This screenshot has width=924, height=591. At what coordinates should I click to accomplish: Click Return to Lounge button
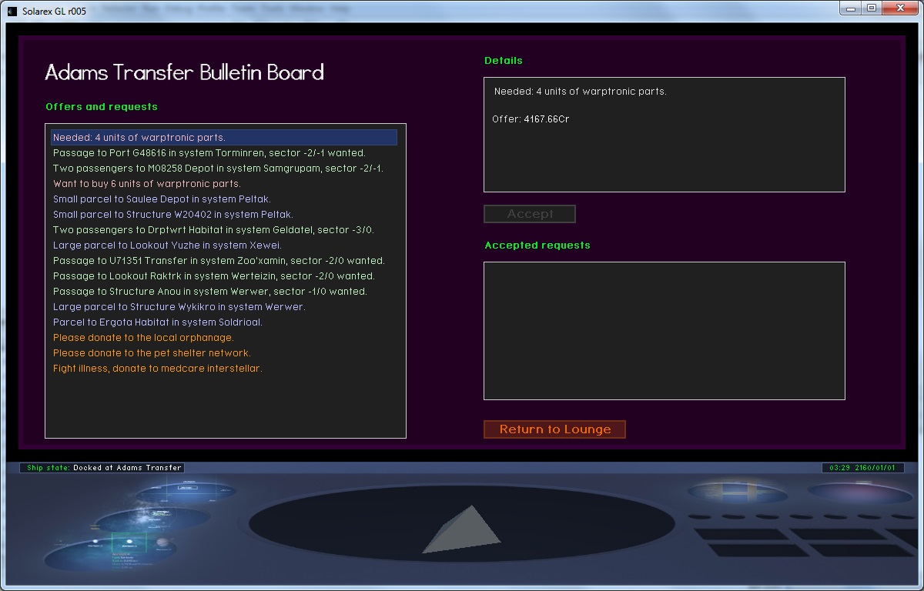pyautogui.click(x=554, y=429)
